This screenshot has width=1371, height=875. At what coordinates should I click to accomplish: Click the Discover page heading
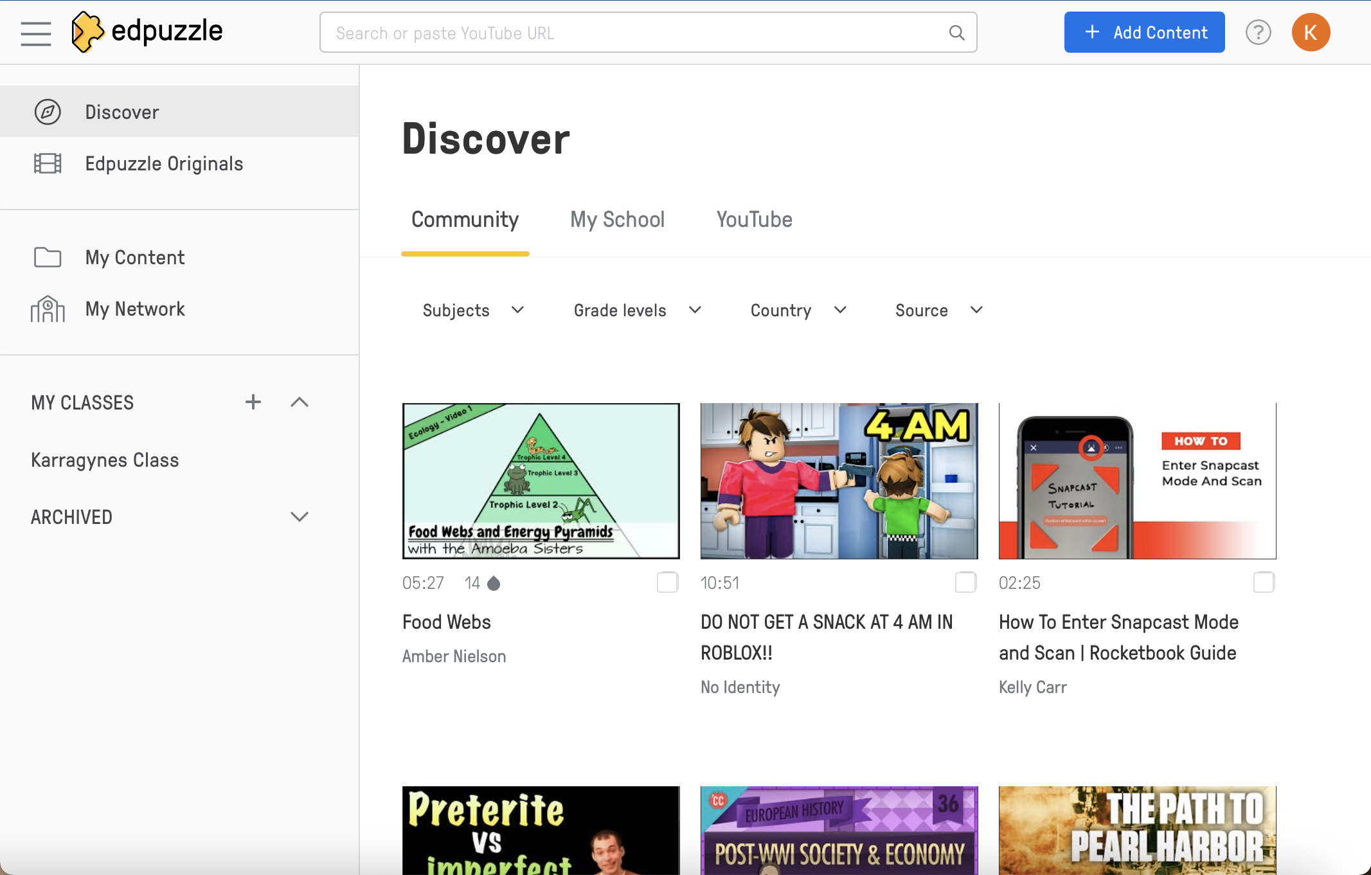pos(486,139)
